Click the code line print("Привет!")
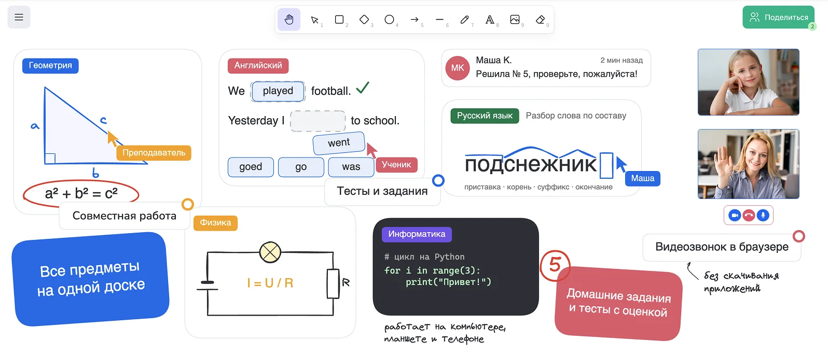The width and height of the screenshot is (828, 356). (448, 282)
